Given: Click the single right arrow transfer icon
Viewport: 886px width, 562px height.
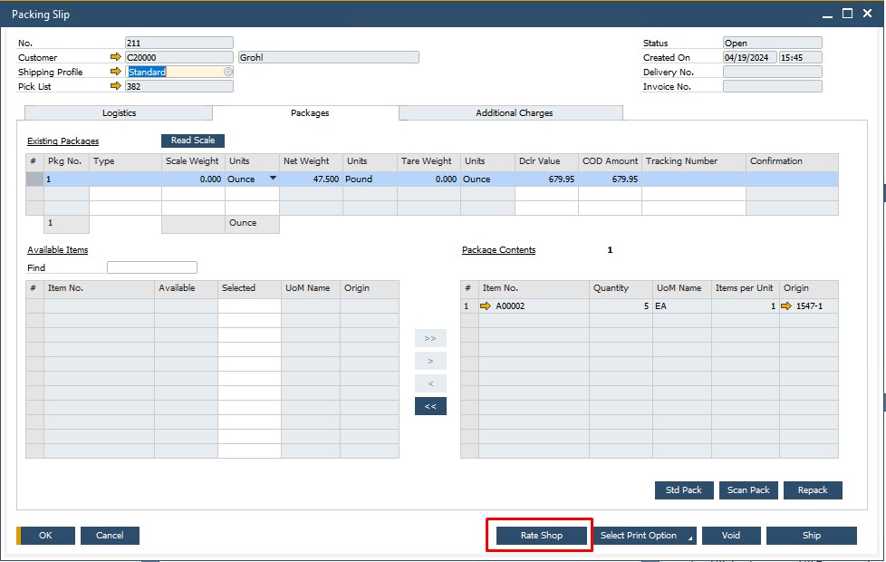Looking at the screenshot, I should click(430, 360).
